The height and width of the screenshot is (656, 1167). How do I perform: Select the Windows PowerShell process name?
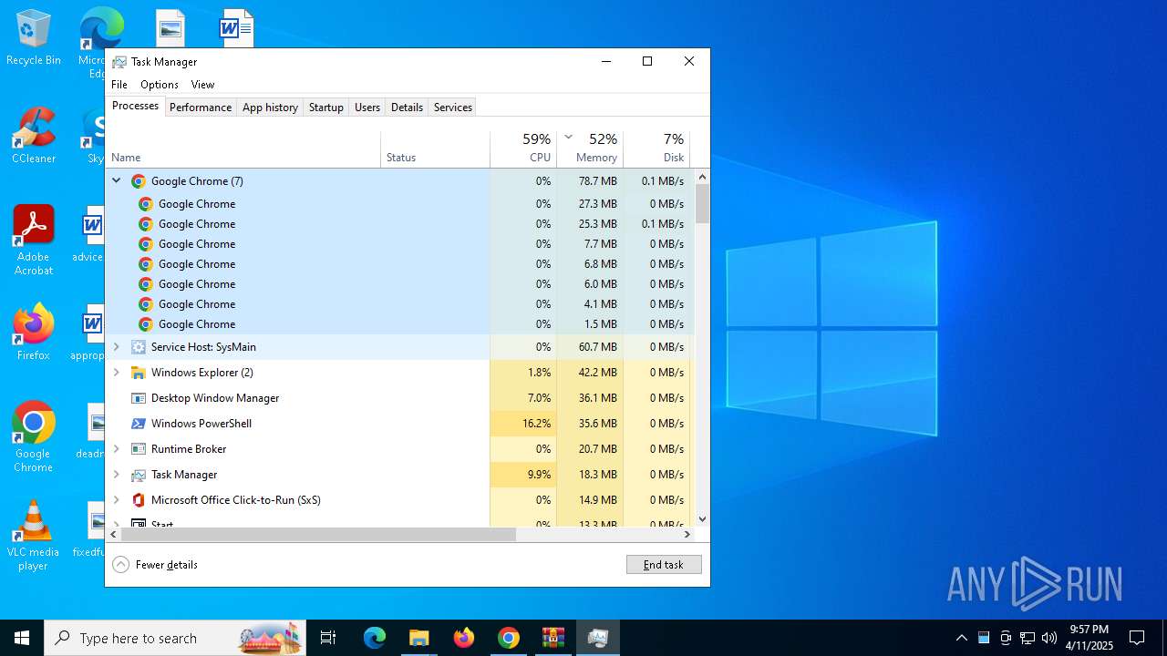[x=201, y=424]
